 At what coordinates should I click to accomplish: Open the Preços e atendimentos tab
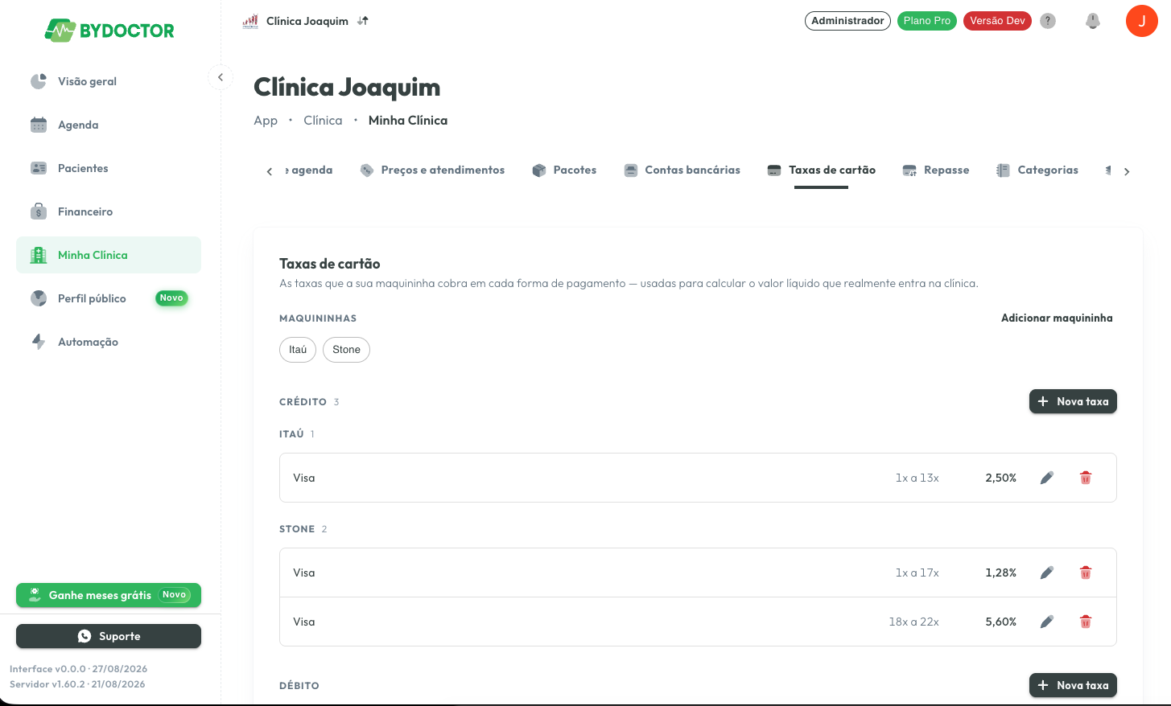(432, 170)
